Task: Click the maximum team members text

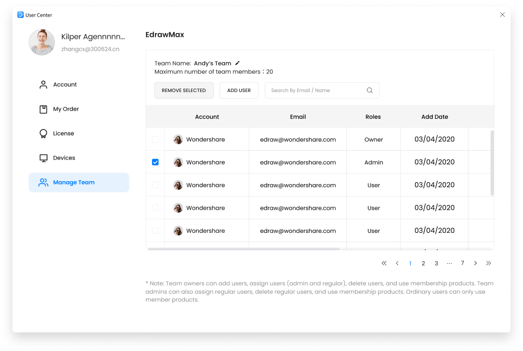Action: (214, 72)
